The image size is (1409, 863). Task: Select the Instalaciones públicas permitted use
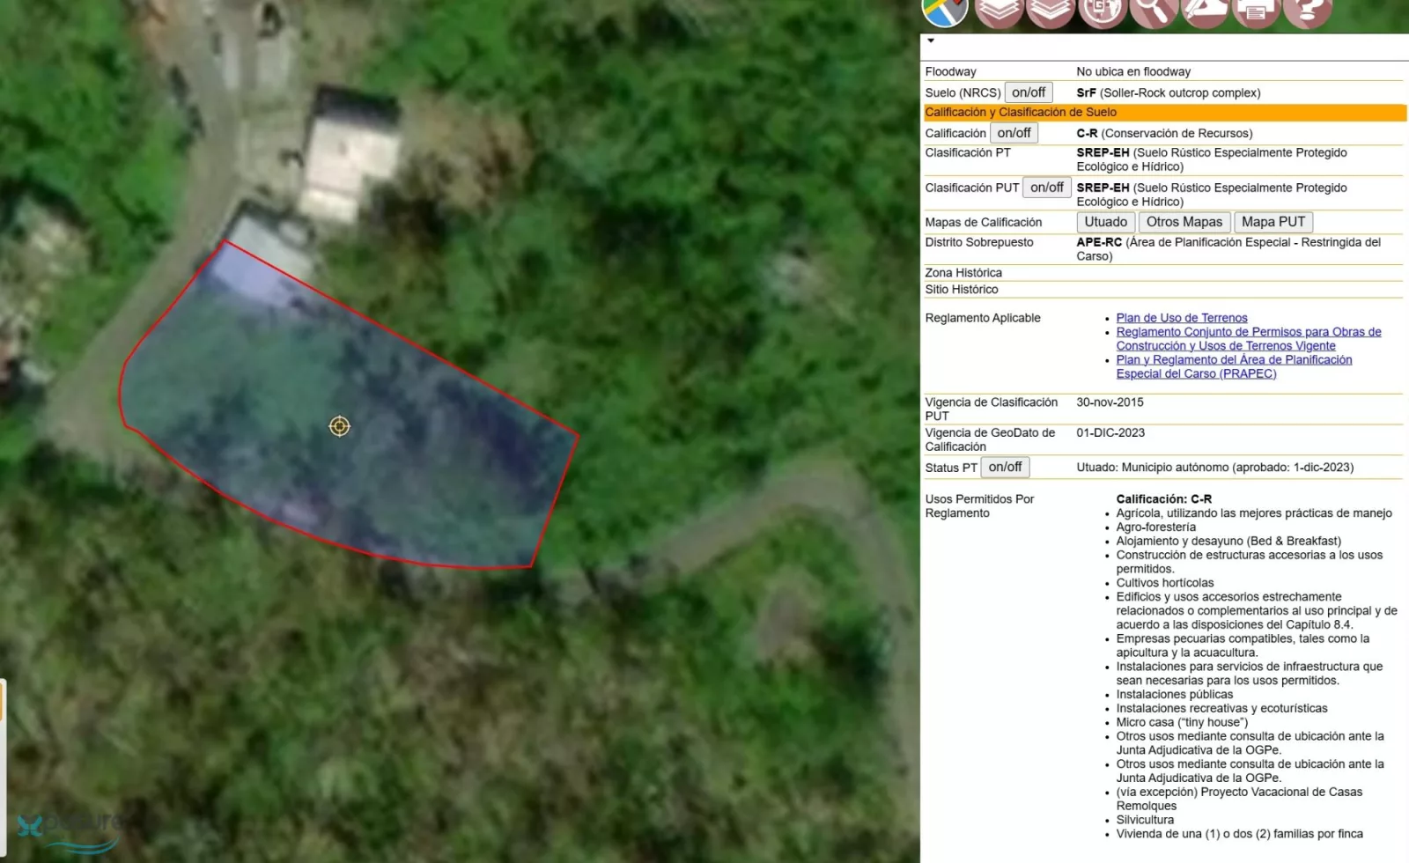point(1175,695)
